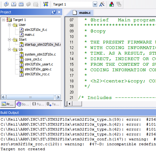Image resolution: width=156 pixels, height=153 pixels.
Task: Collapse the User group node
Action: point(9,25)
